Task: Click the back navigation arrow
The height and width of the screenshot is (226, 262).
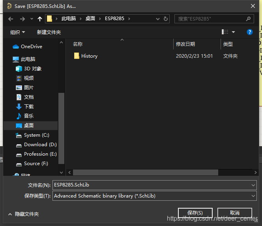Action: click(11, 19)
